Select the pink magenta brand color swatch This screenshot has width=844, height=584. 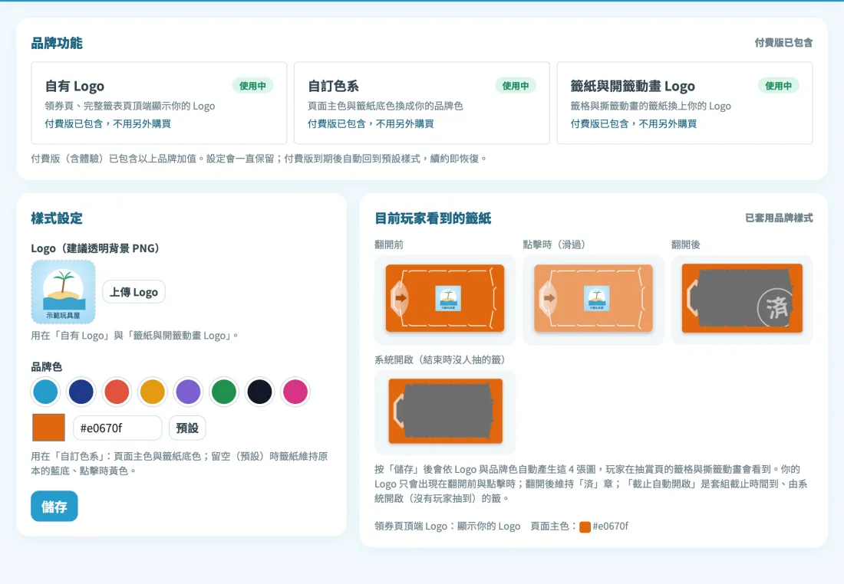click(x=295, y=392)
